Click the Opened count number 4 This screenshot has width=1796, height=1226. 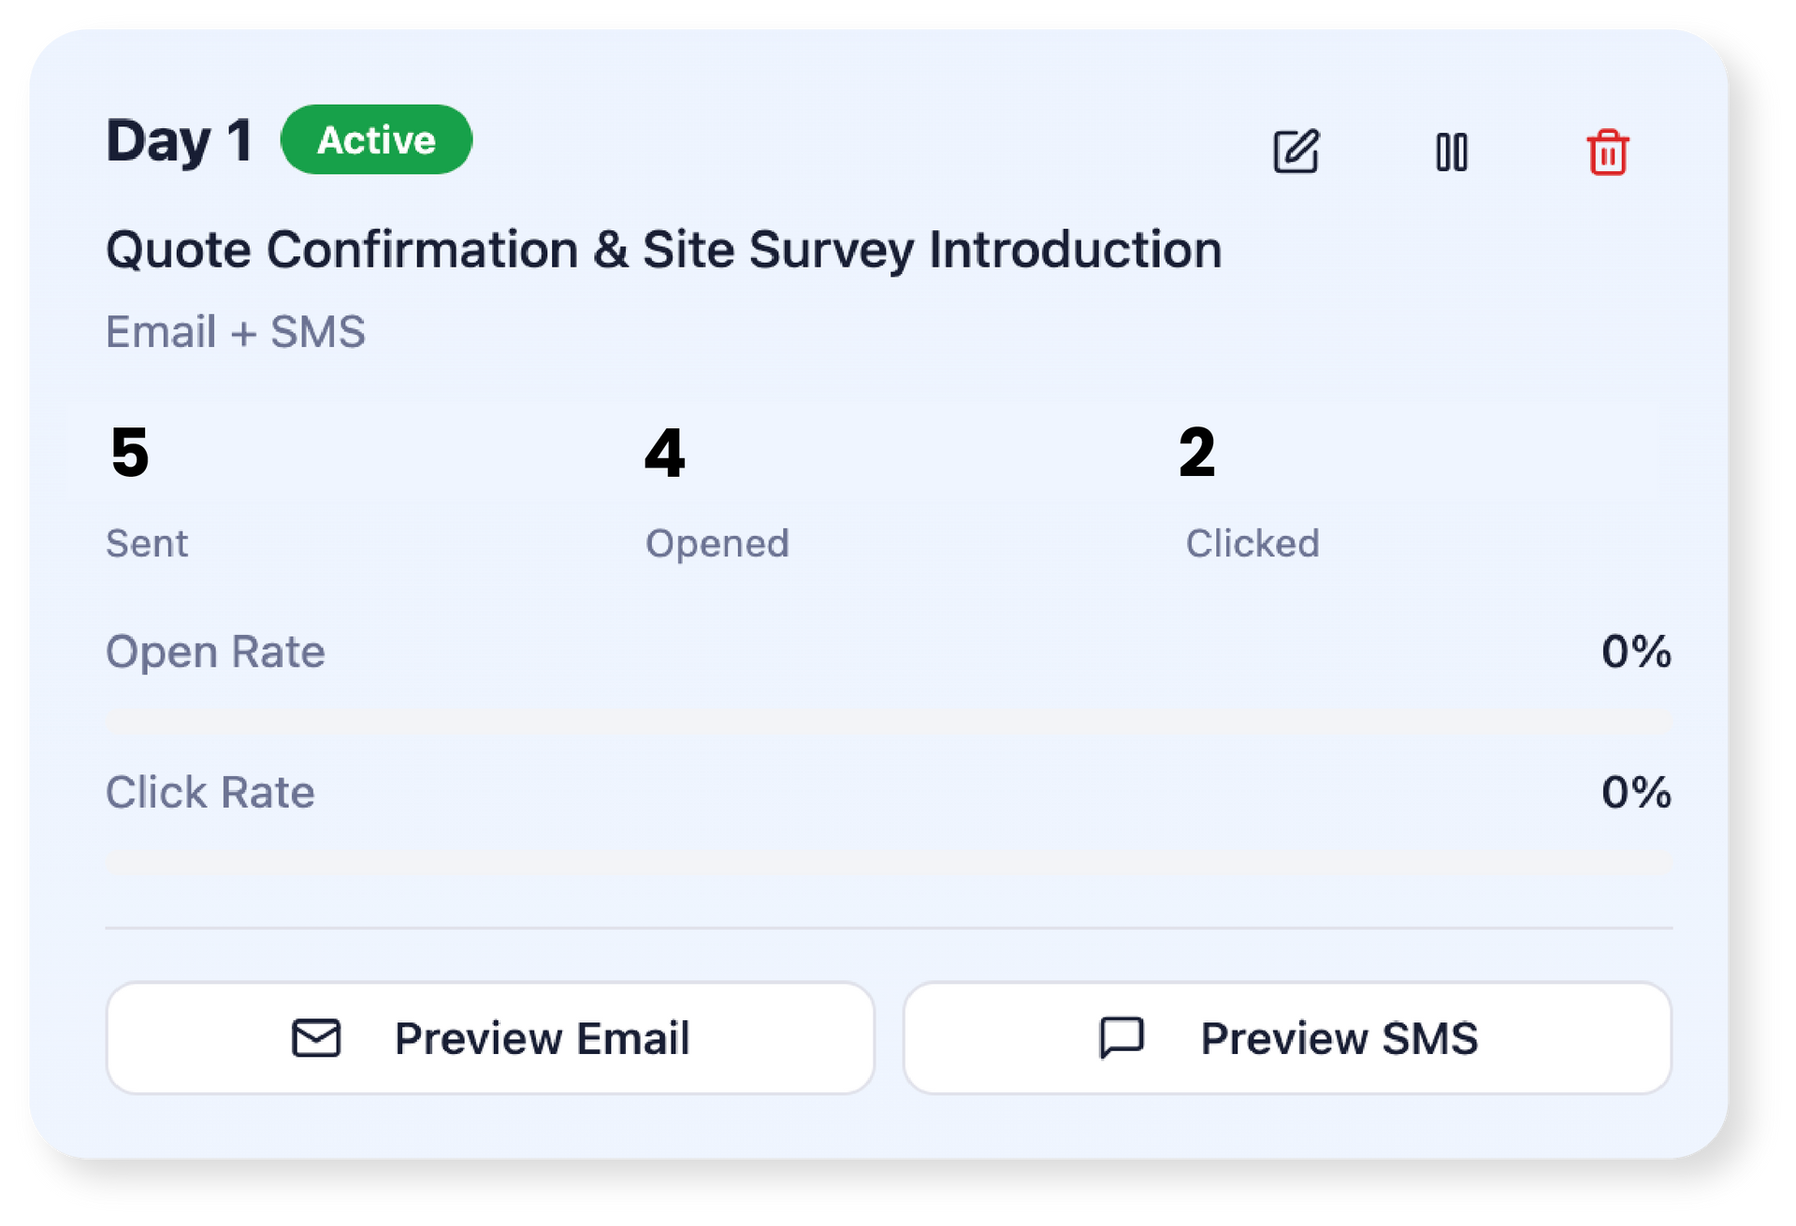[664, 454]
